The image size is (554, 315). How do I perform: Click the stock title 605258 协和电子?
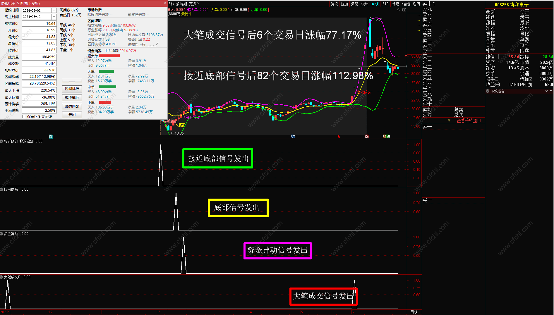tap(512, 5)
